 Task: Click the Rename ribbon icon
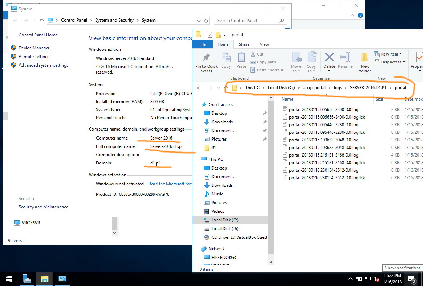[345, 58]
